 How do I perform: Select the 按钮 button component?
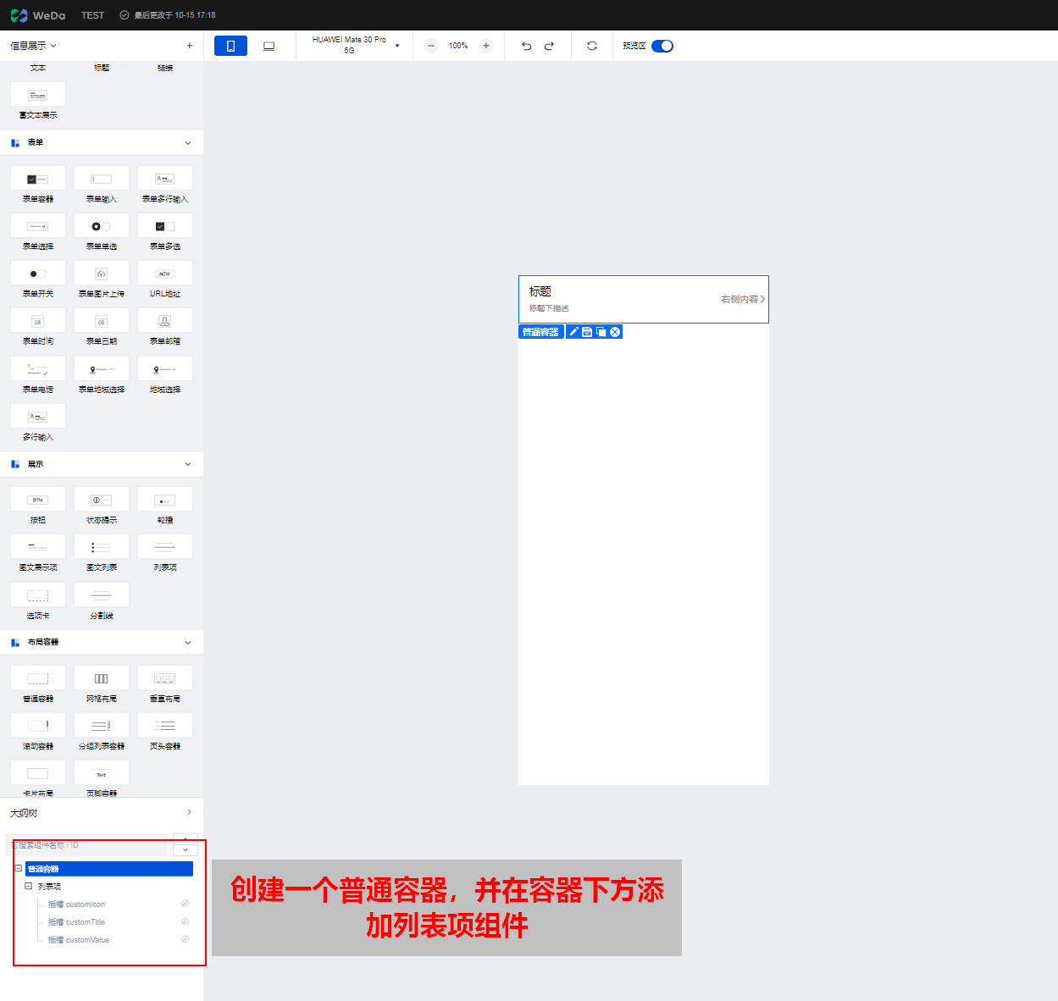click(38, 500)
